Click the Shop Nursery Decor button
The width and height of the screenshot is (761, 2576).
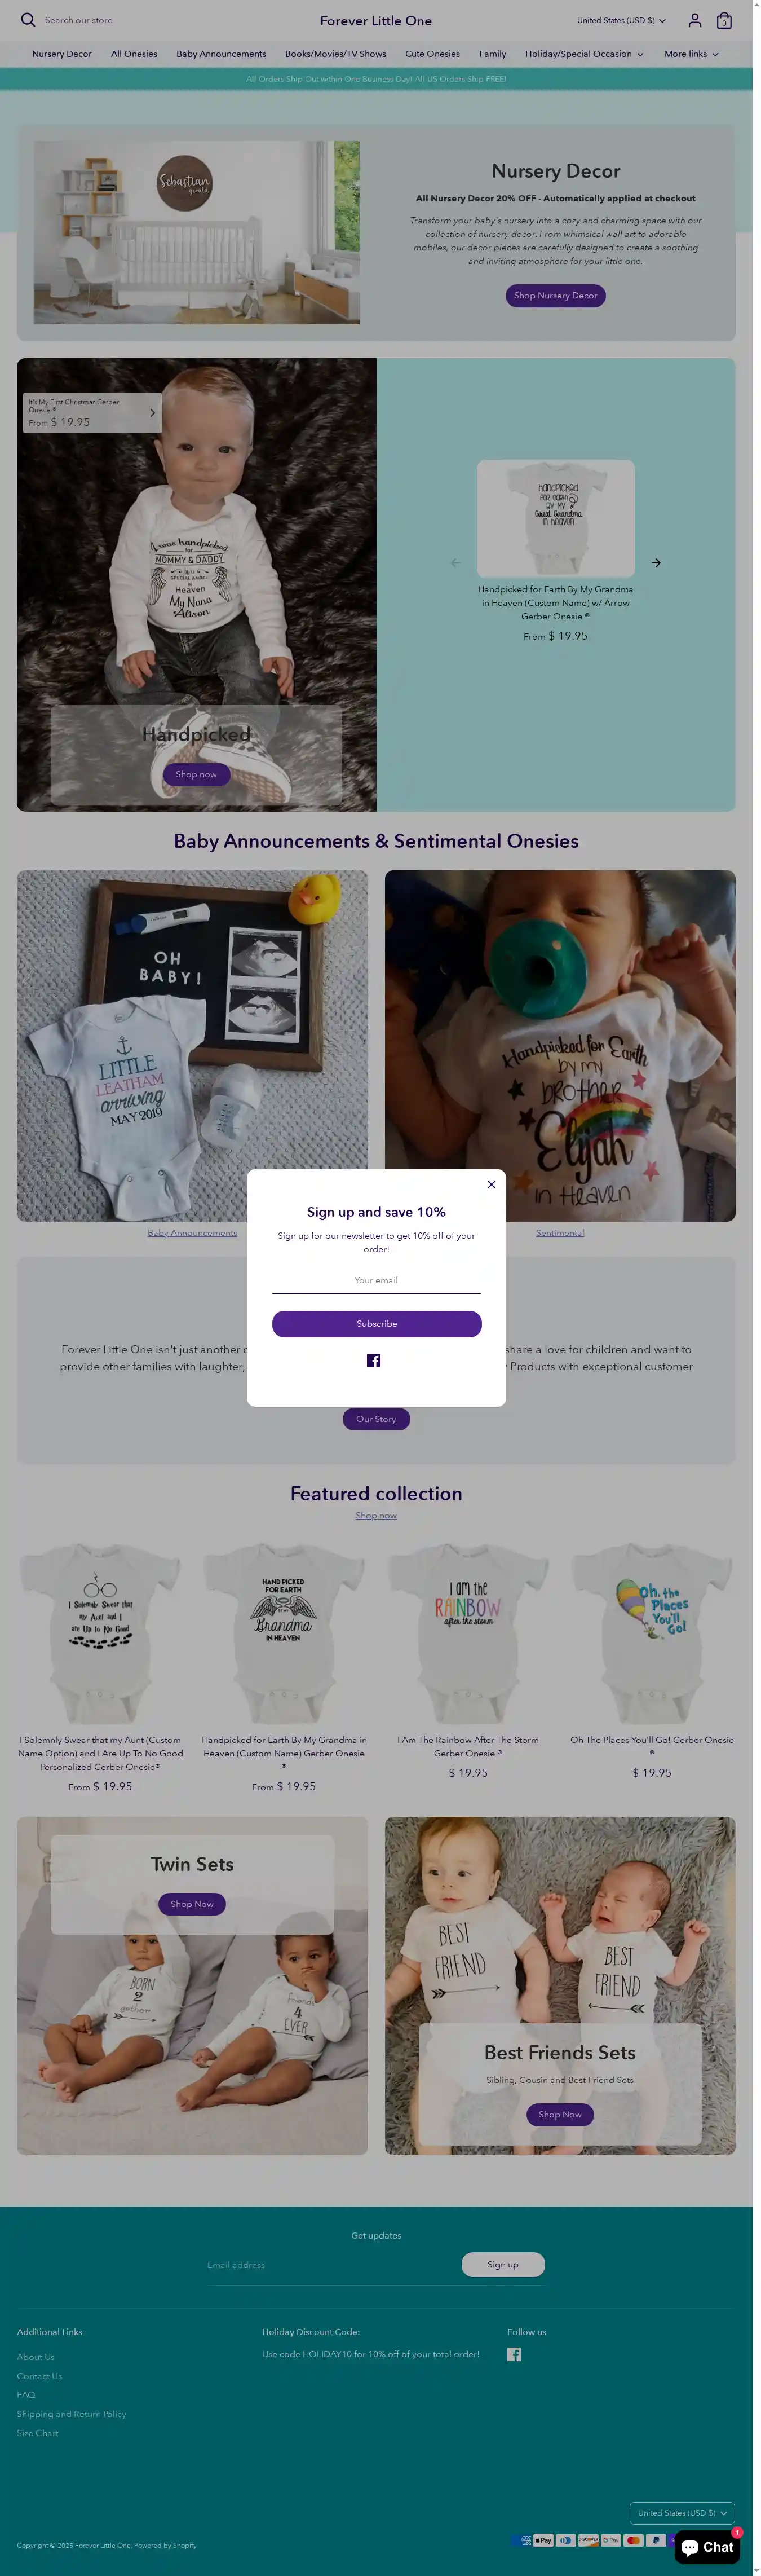coord(555,296)
